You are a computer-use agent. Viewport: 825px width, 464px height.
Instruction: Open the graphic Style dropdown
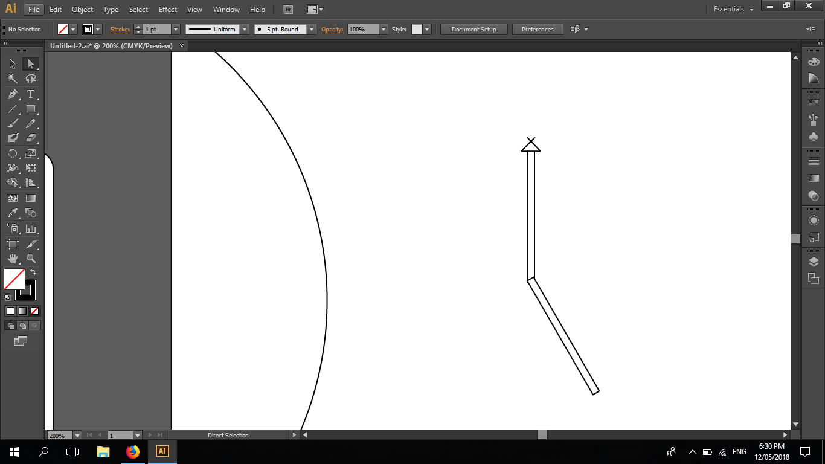[427, 29]
